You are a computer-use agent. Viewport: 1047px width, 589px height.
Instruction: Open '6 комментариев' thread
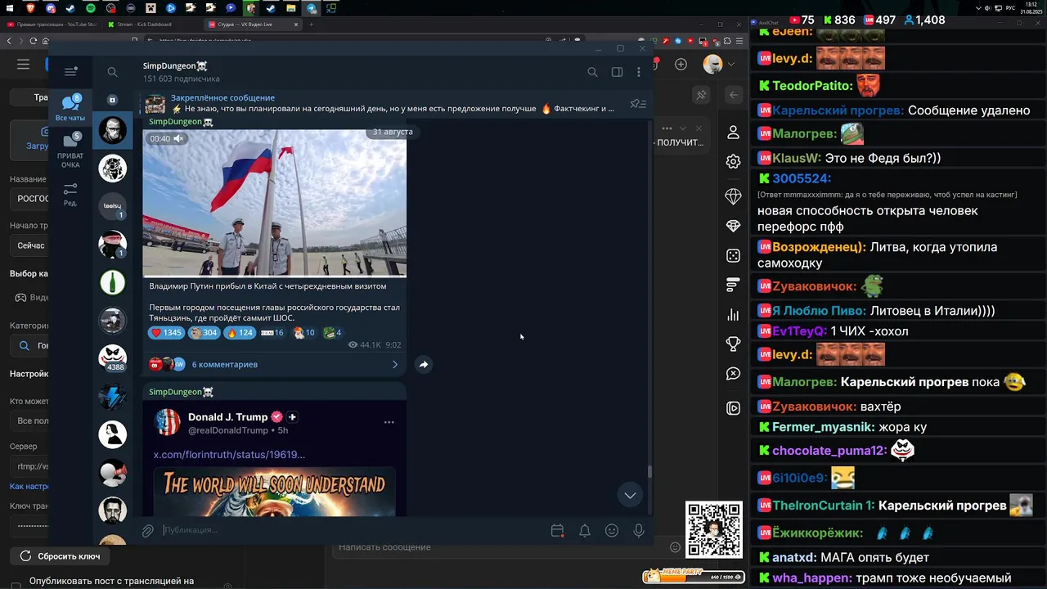(x=224, y=364)
